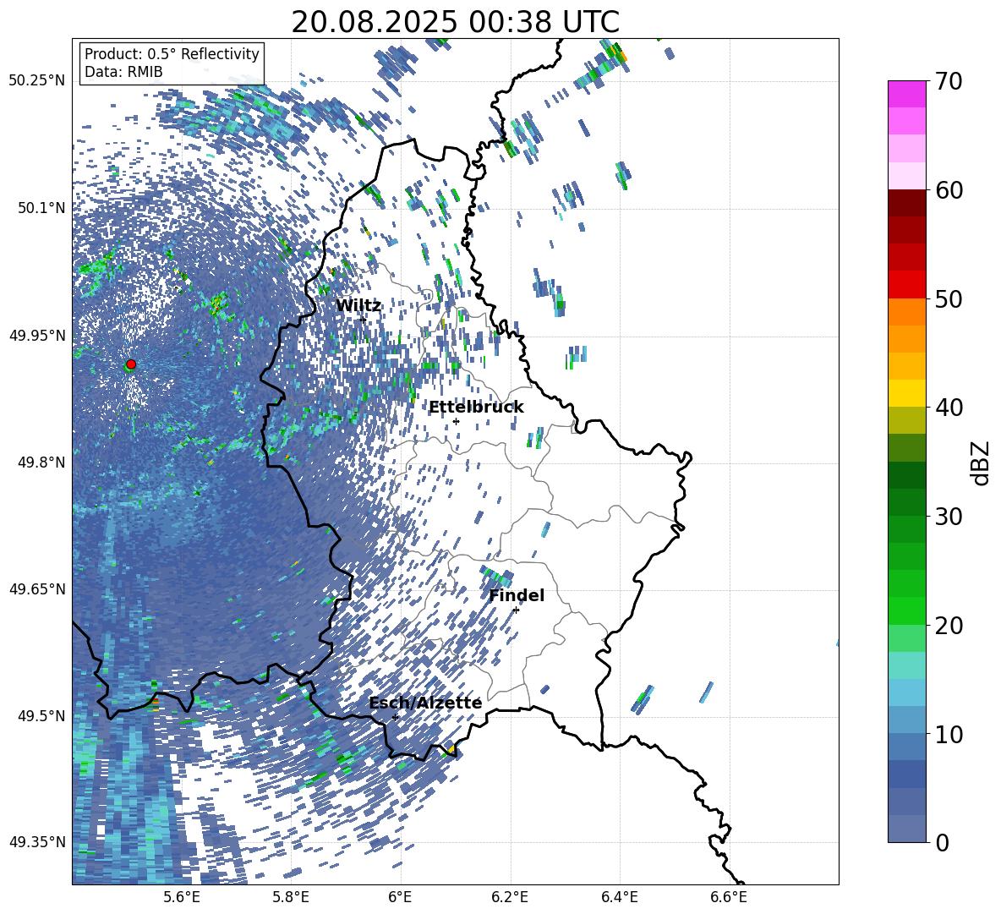This screenshot has height=914, width=1001.
Task: Click the 49.35°N latitude label
Action: 37,842
